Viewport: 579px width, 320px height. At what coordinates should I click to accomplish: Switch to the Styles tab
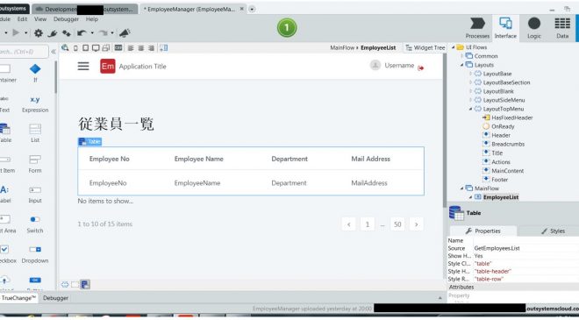(x=553, y=231)
